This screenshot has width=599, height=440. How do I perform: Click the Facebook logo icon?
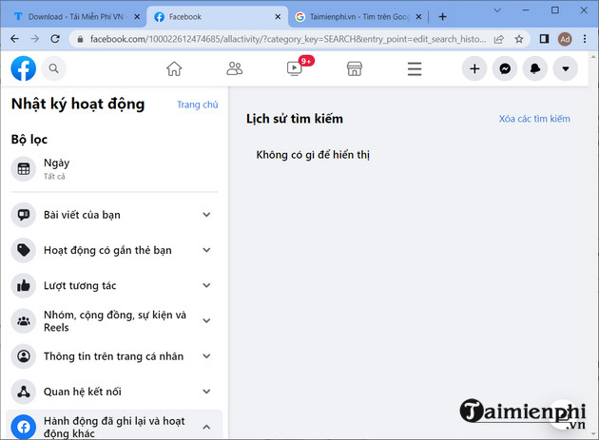point(24,68)
